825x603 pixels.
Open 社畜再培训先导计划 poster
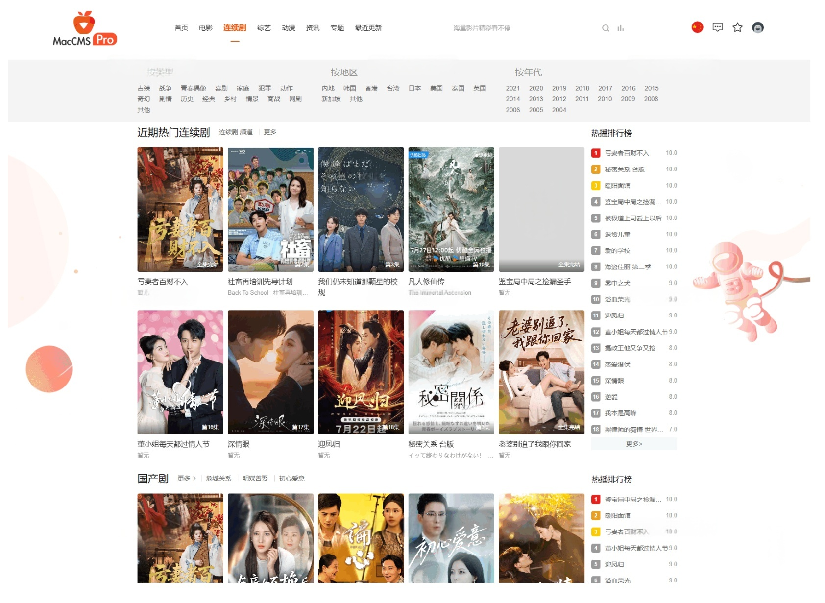[x=270, y=210]
